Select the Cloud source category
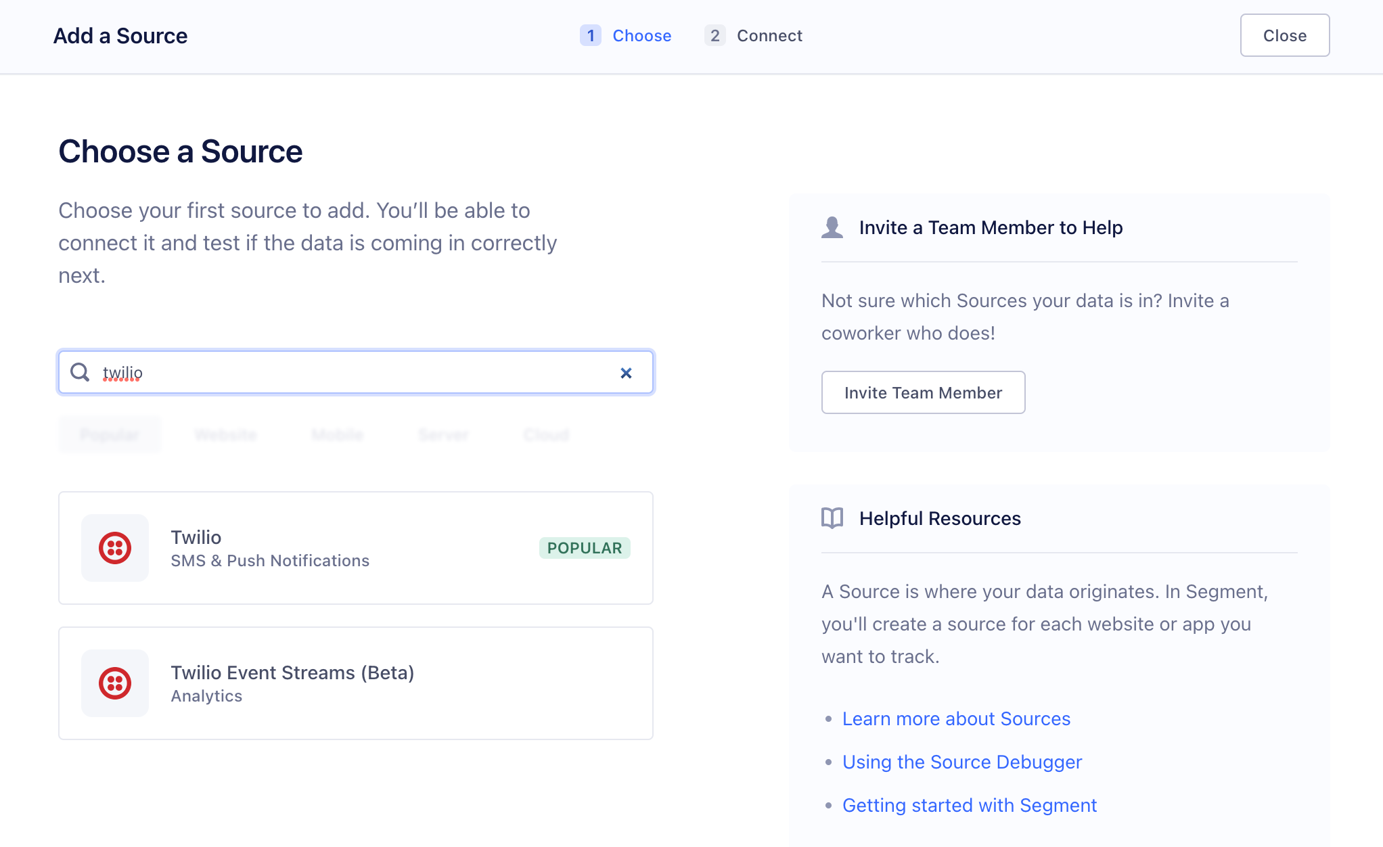 (x=545, y=434)
